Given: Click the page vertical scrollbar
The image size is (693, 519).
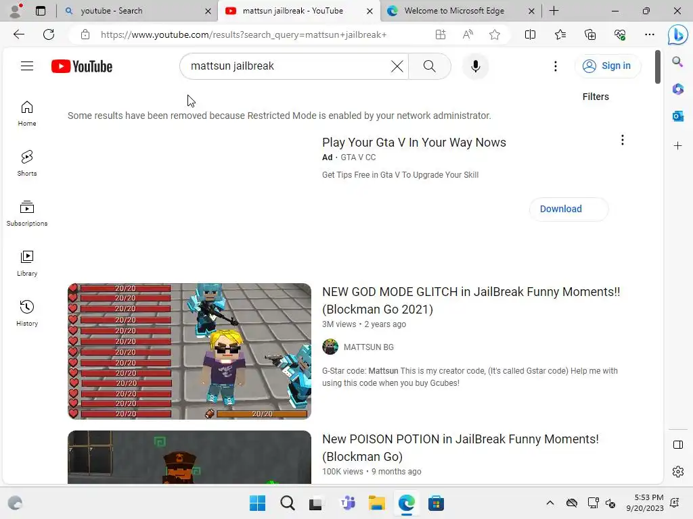Looking at the screenshot, I should (658, 67).
